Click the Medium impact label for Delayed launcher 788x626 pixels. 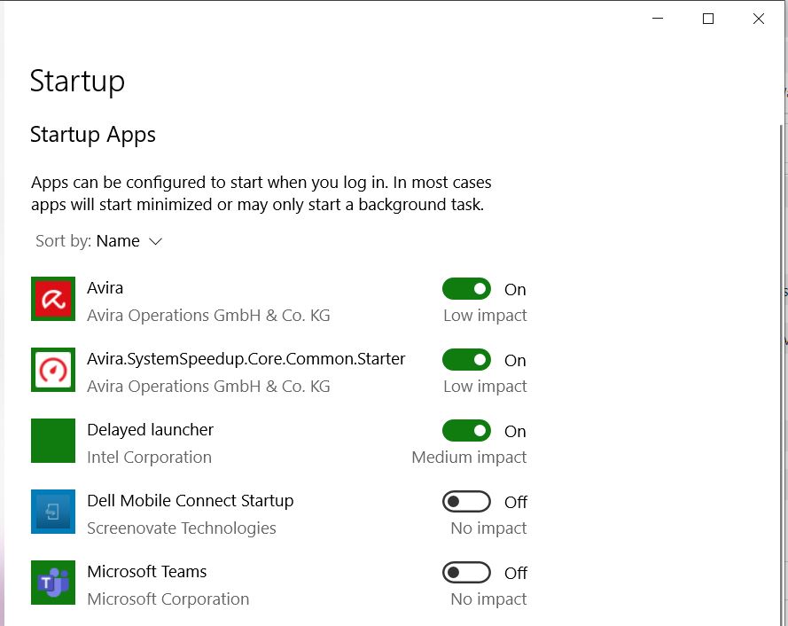pyautogui.click(x=468, y=457)
